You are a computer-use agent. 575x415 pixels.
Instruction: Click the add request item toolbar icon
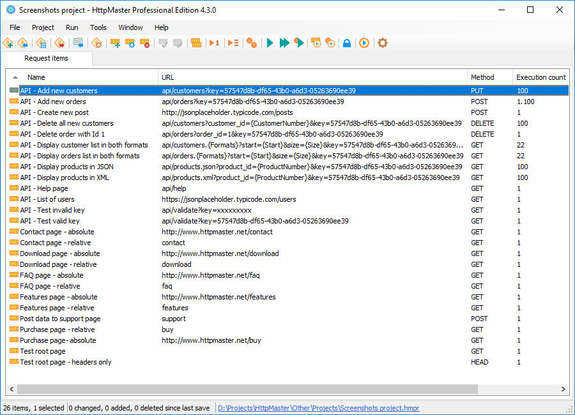(x=116, y=43)
